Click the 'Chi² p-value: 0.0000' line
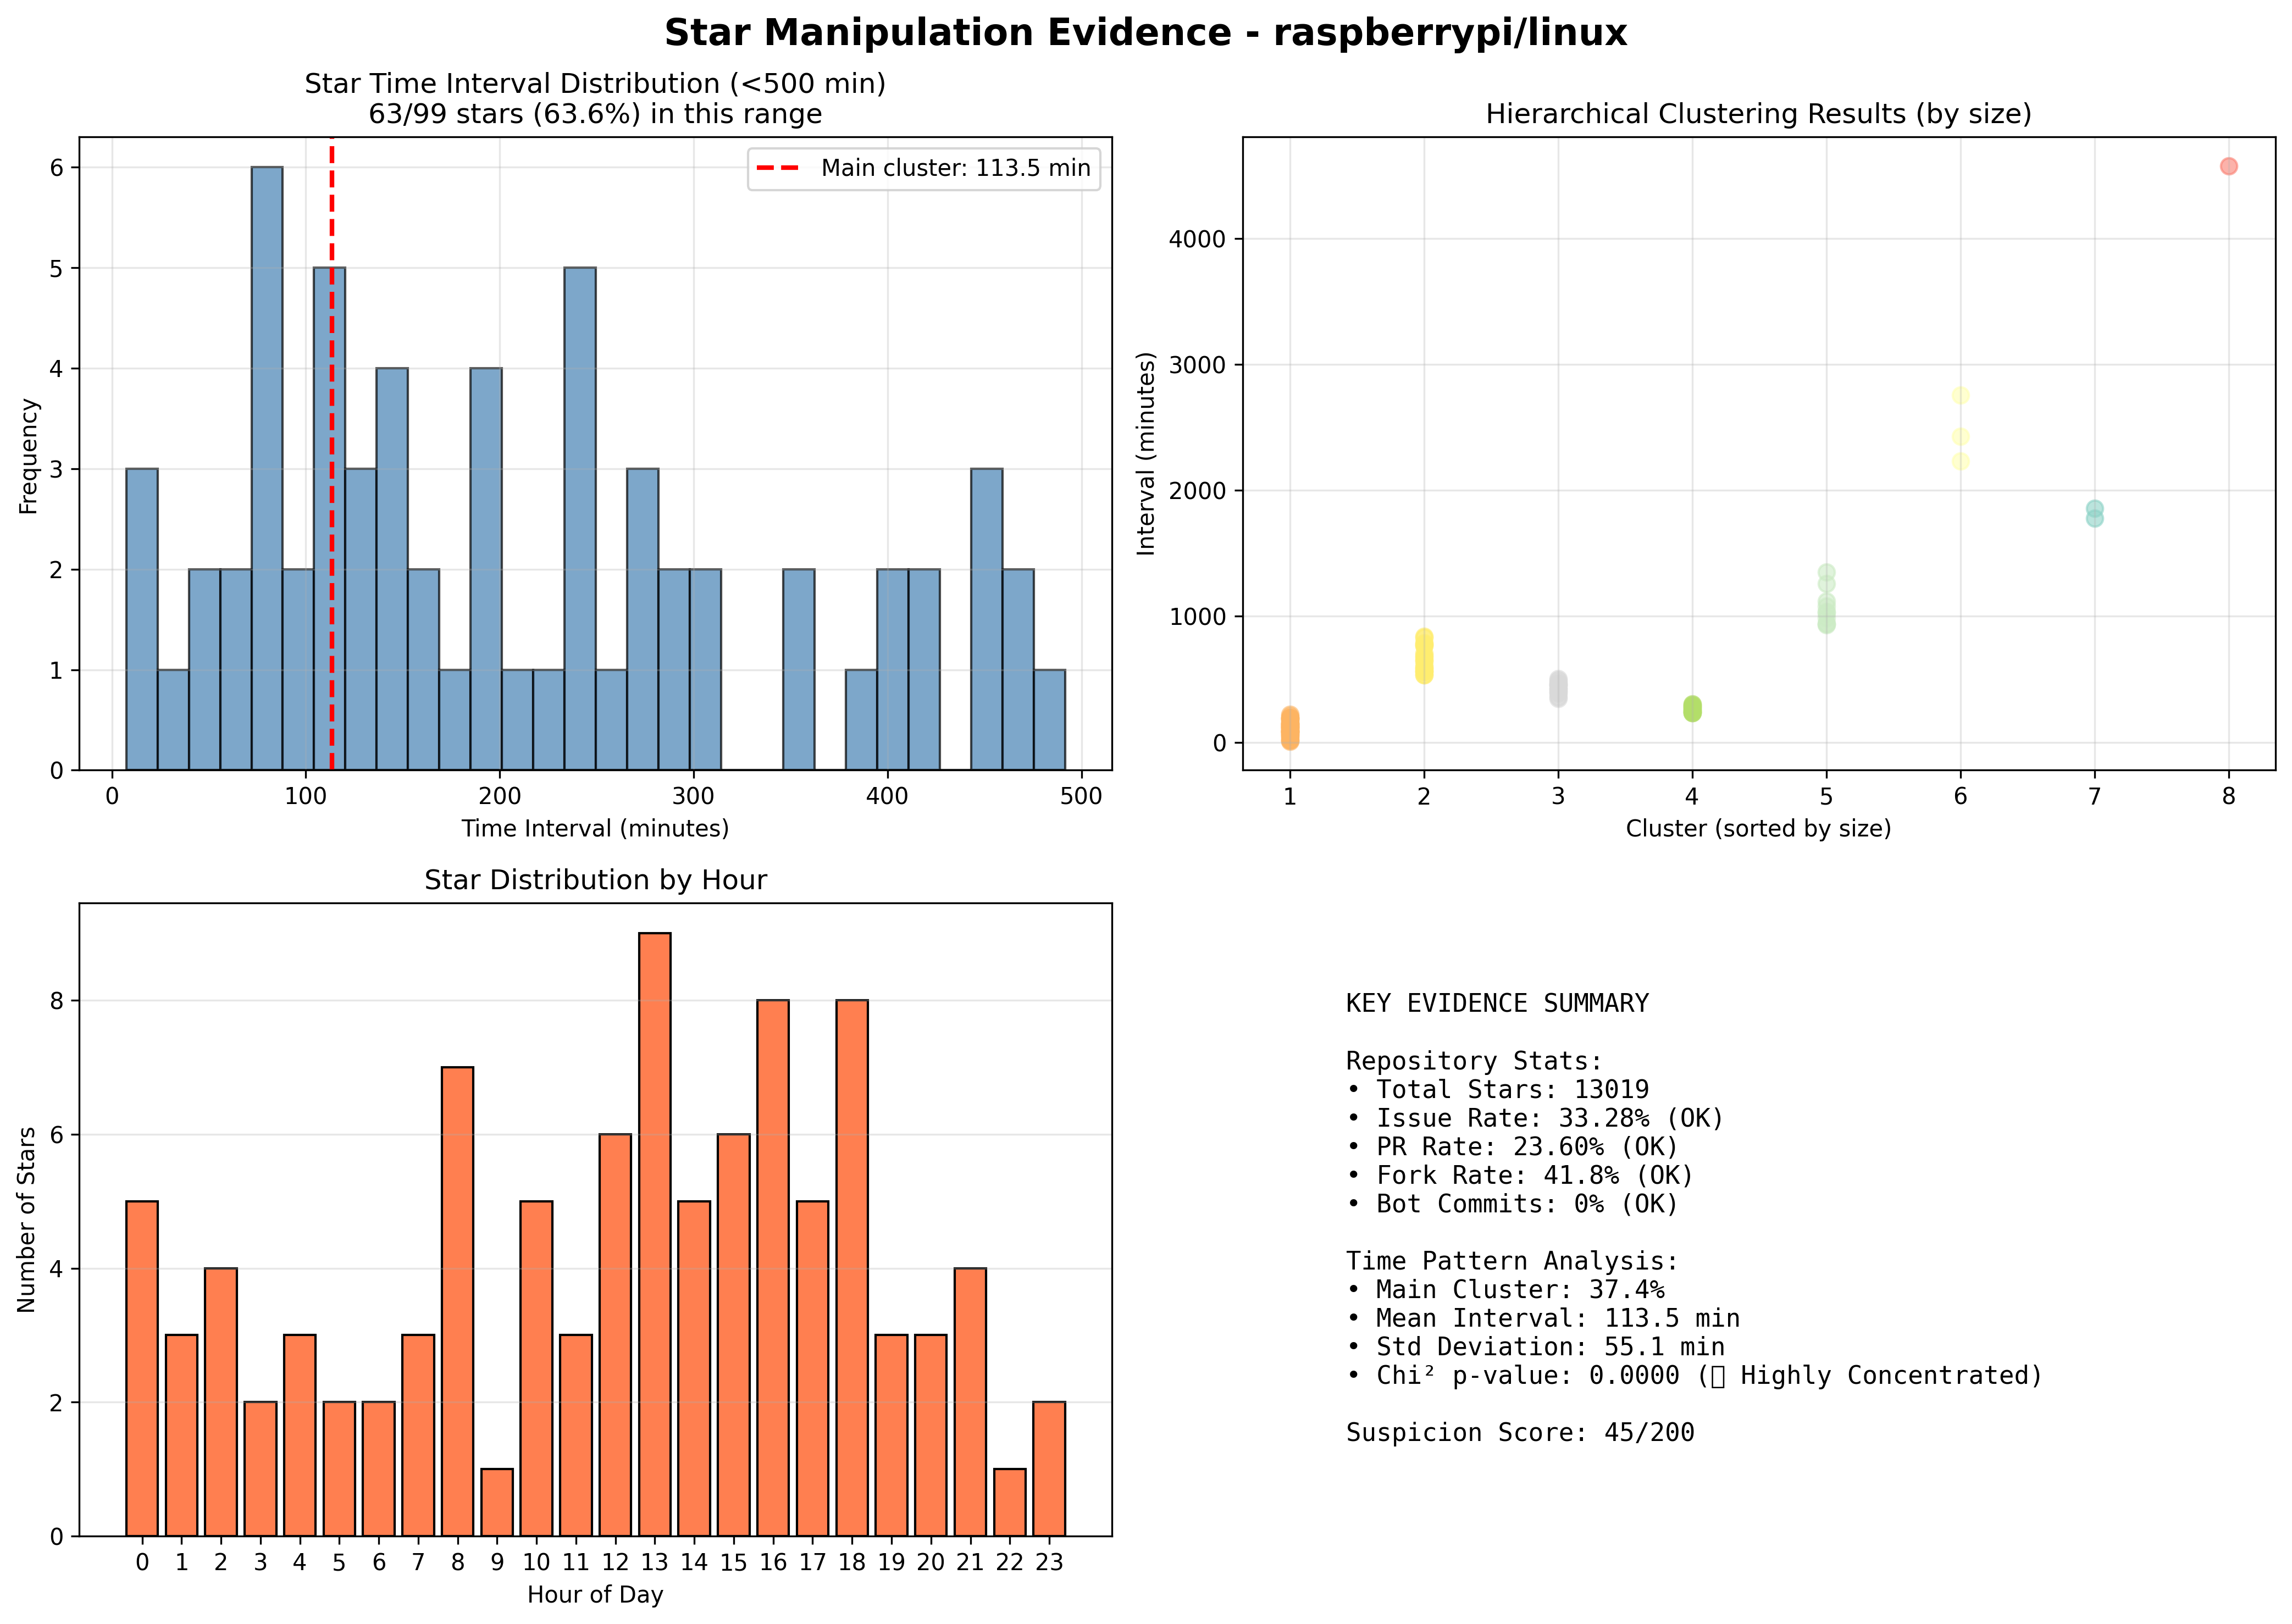2292x1624 pixels. [x=1694, y=1376]
